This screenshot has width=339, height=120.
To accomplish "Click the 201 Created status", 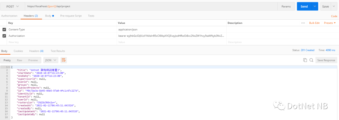I will tap(307, 50).
